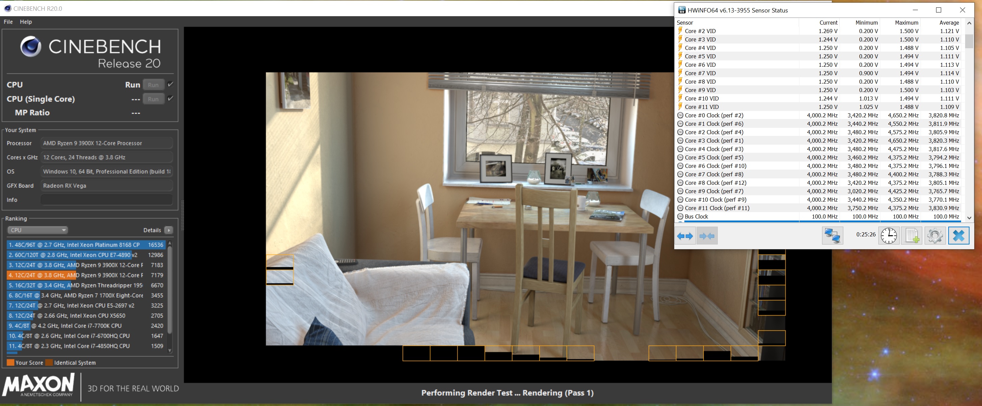The image size is (982, 406).
Task: Open the CPU ranking dropdown
Action: [37, 230]
